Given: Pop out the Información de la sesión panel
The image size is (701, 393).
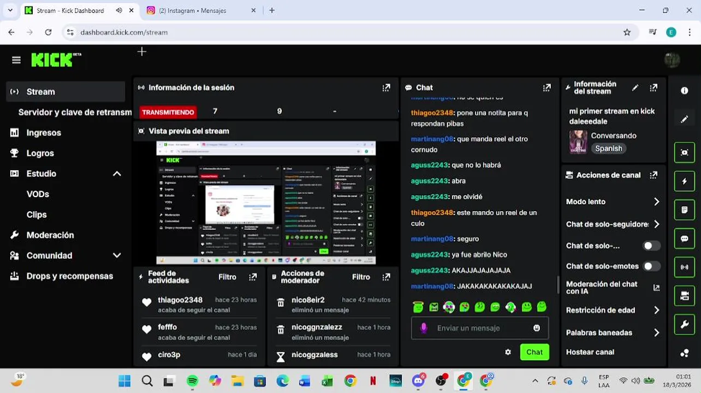Looking at the screenshot, I should point(387,87).
